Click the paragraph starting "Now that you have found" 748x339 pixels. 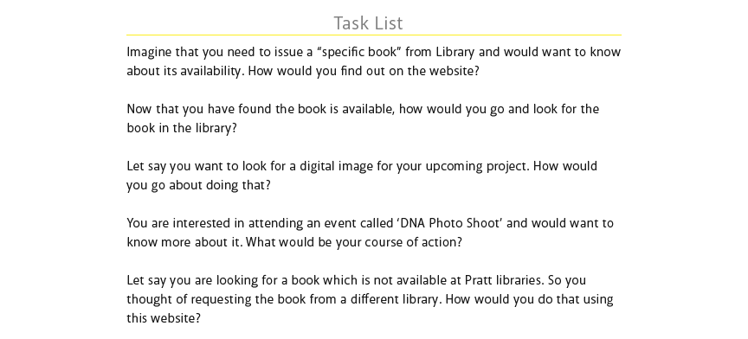click(x=363, y=118)
